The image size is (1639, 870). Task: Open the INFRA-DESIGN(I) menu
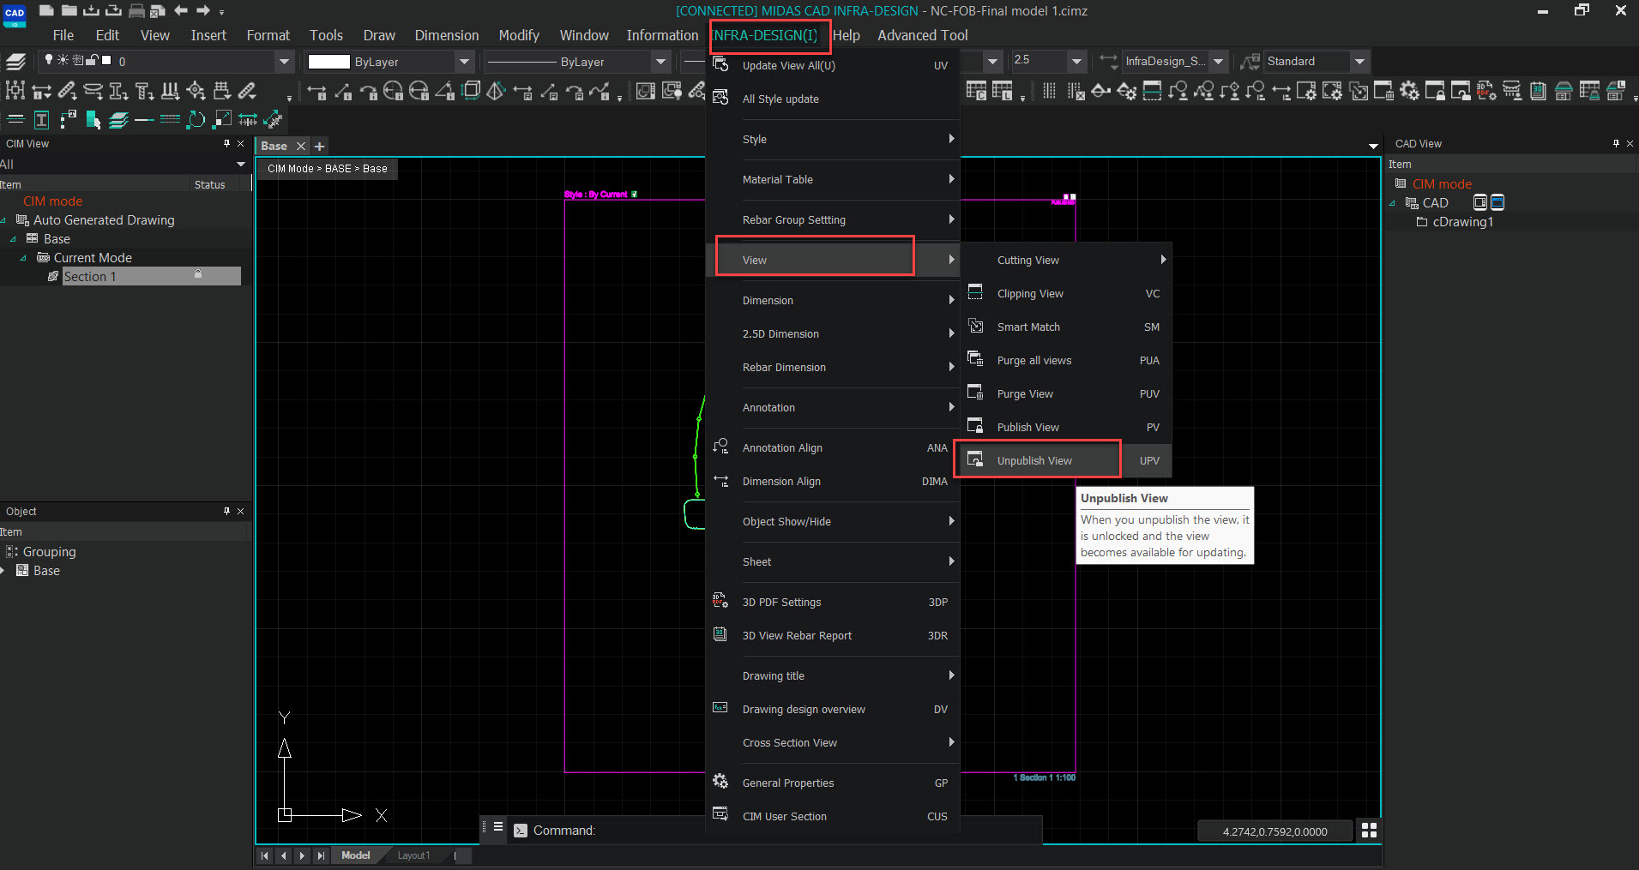(765, 35)
